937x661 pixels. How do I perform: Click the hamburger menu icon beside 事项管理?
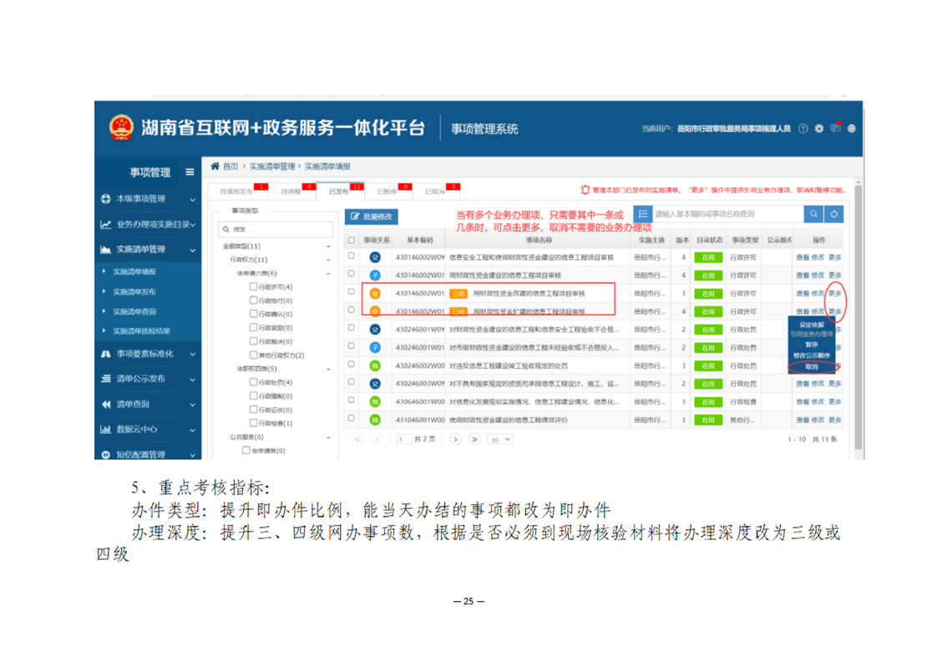click(x=190, y=173)
